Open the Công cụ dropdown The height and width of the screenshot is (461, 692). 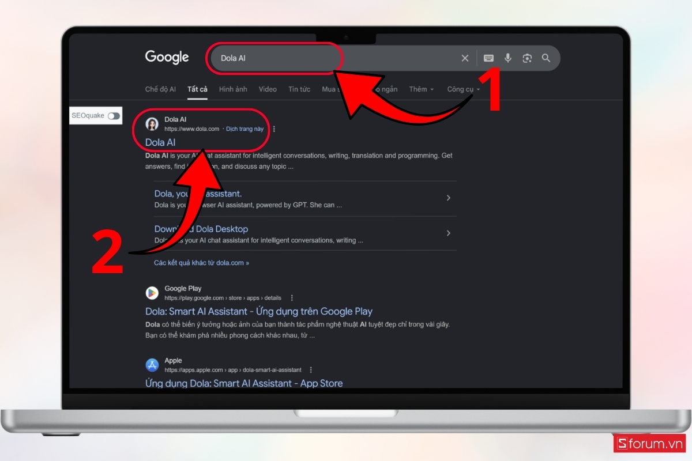(x=464, y=89)
